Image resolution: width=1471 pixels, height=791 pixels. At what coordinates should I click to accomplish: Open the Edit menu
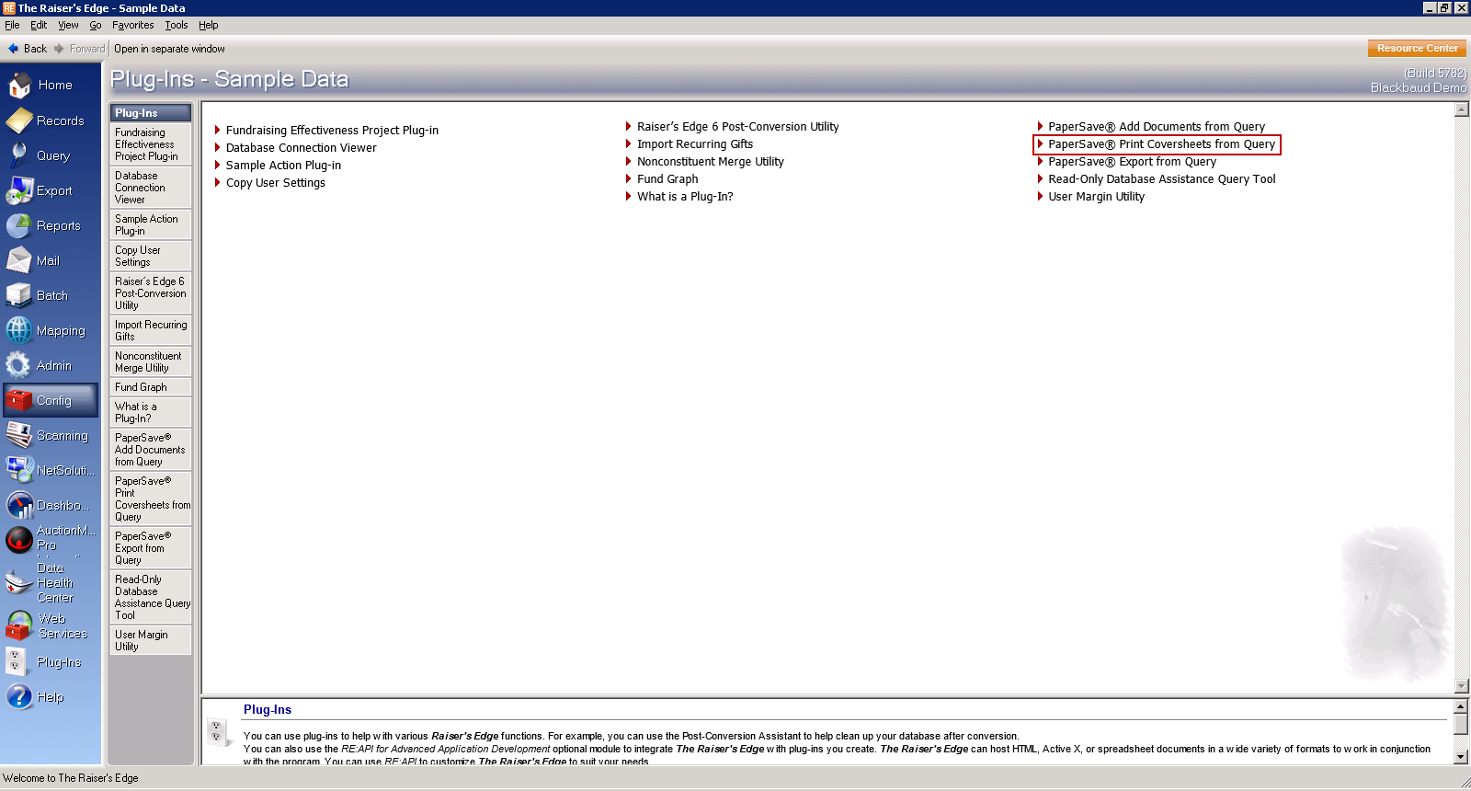coord(39,25)
